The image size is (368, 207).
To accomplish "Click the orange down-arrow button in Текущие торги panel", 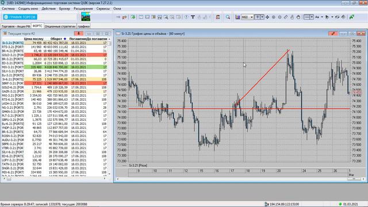I will pyautogui.click(x=79, y=33).
